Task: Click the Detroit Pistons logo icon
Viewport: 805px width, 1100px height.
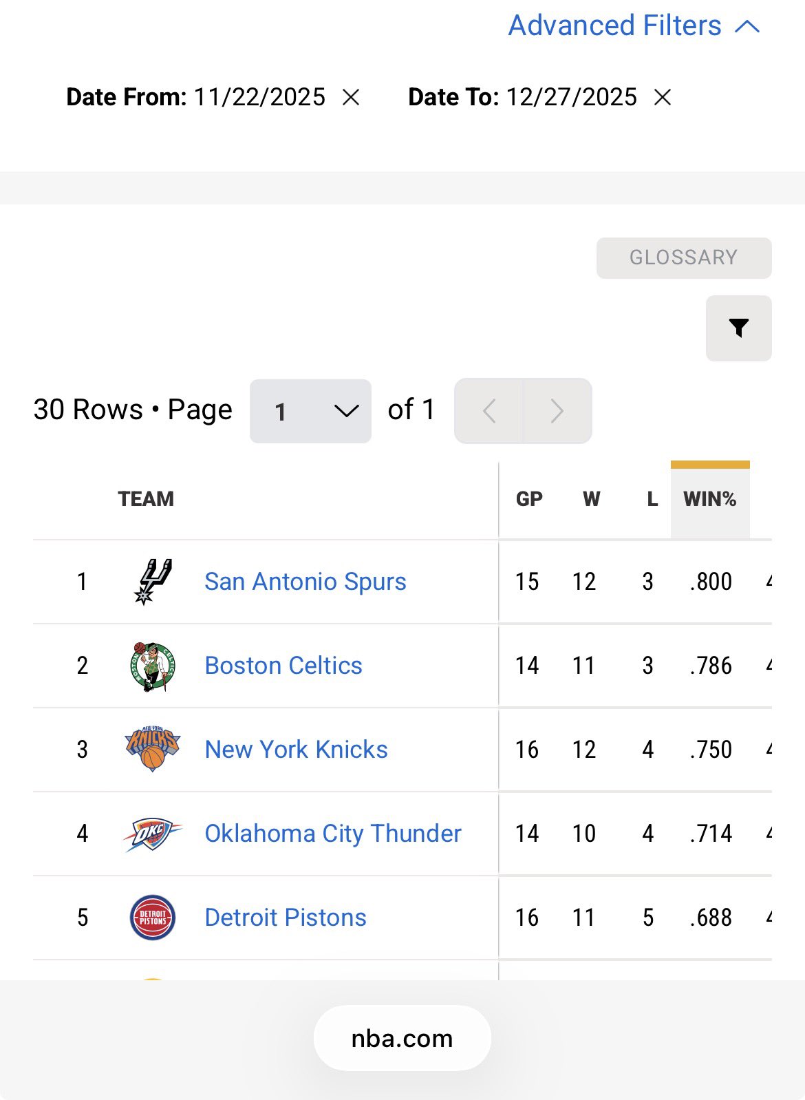Action: (153, 918)
